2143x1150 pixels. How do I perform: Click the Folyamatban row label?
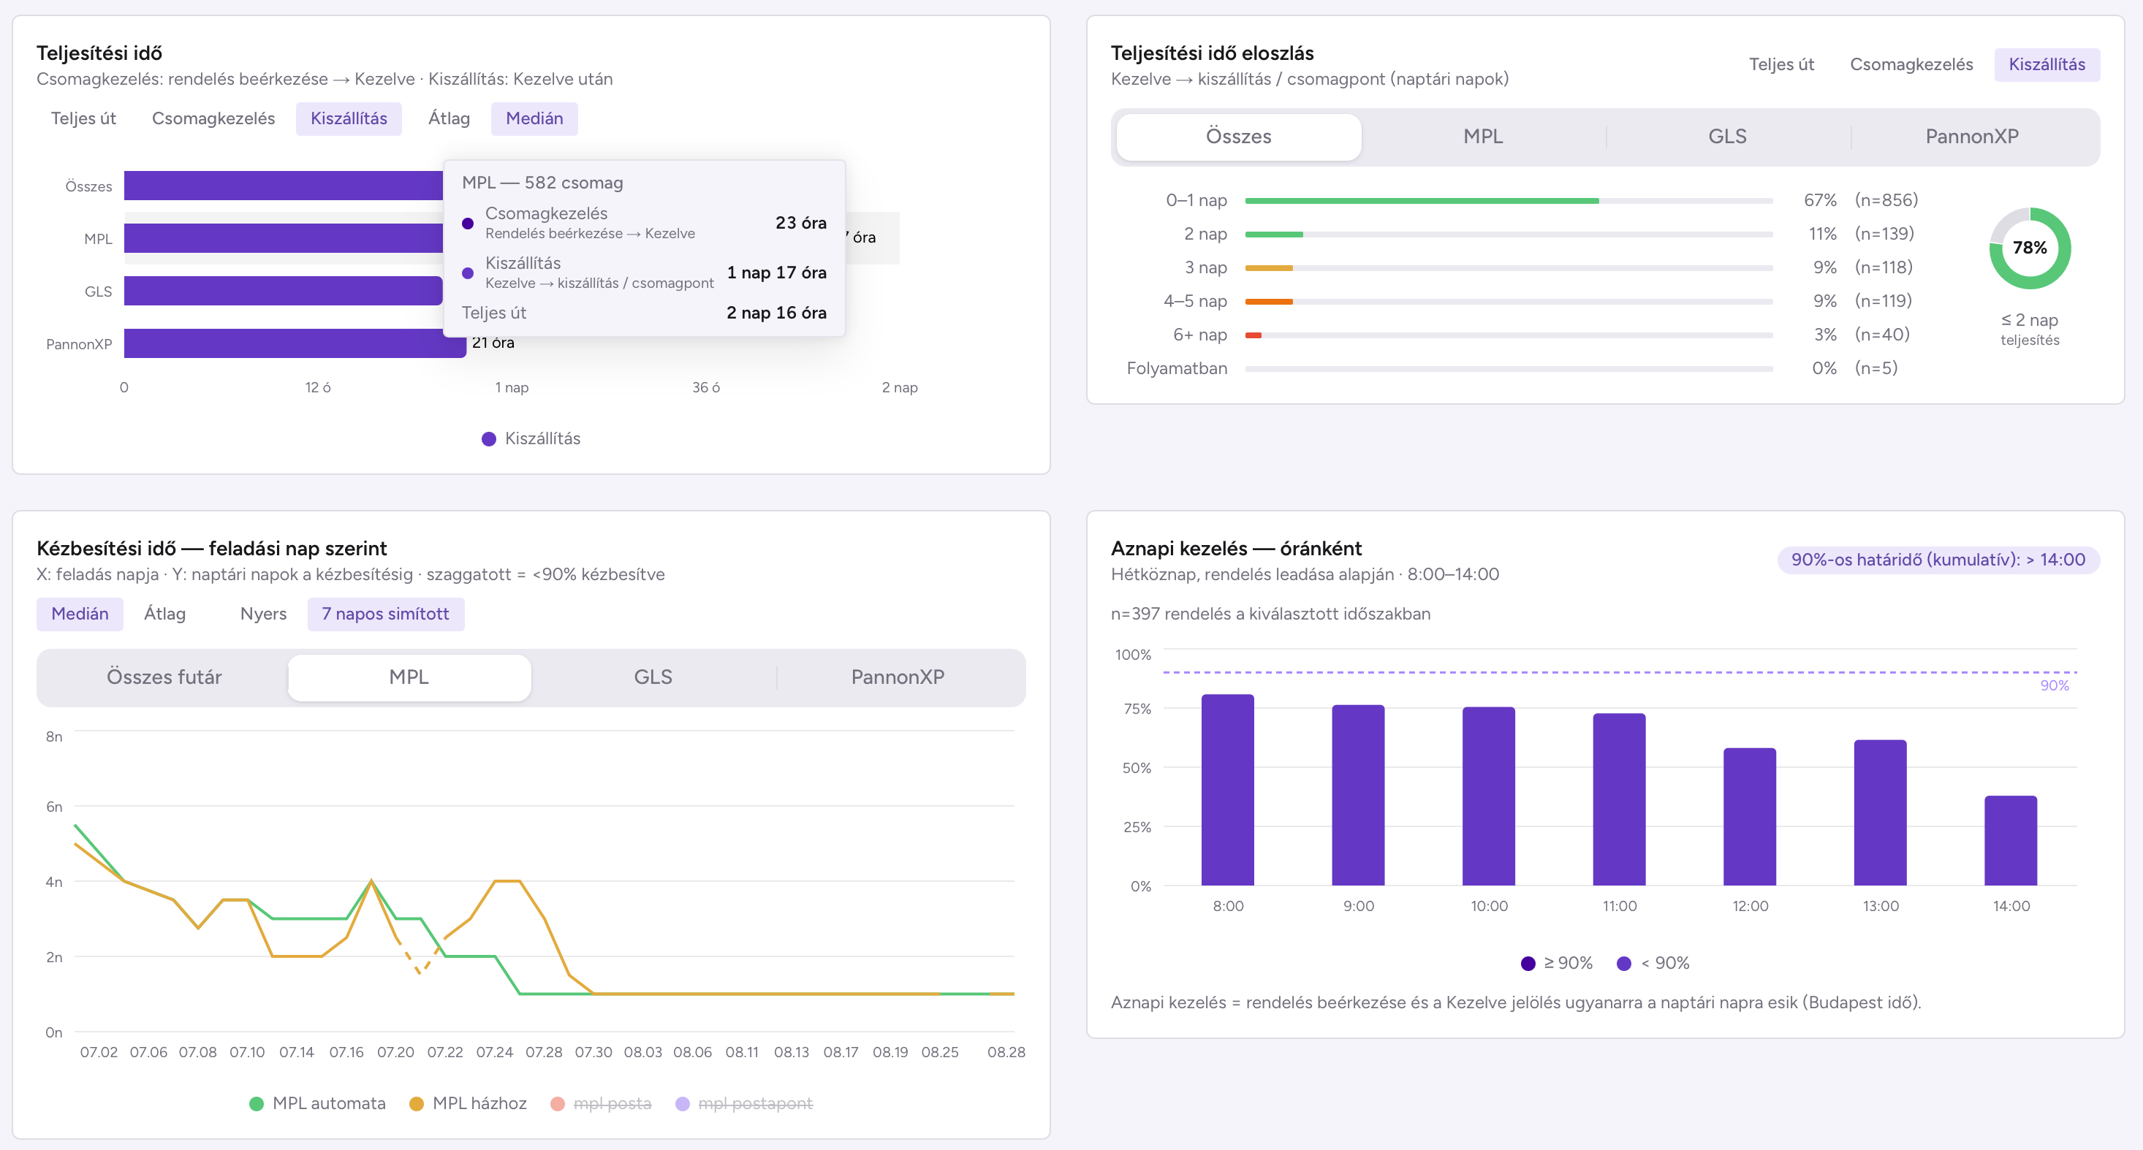point(1176,368)
